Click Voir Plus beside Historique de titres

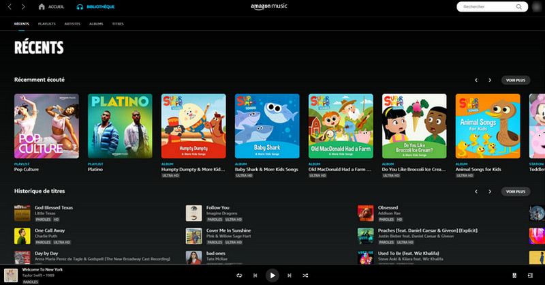[515, 192]
